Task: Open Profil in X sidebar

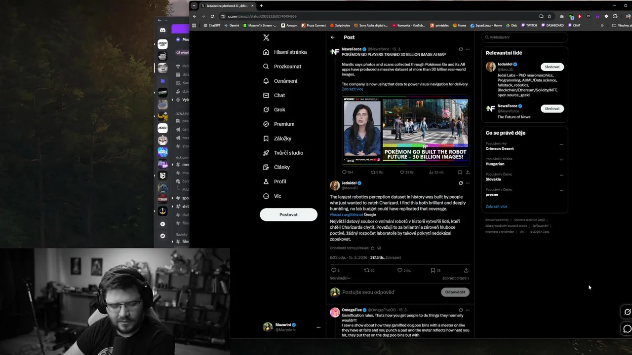Action: tap(275, 181)
